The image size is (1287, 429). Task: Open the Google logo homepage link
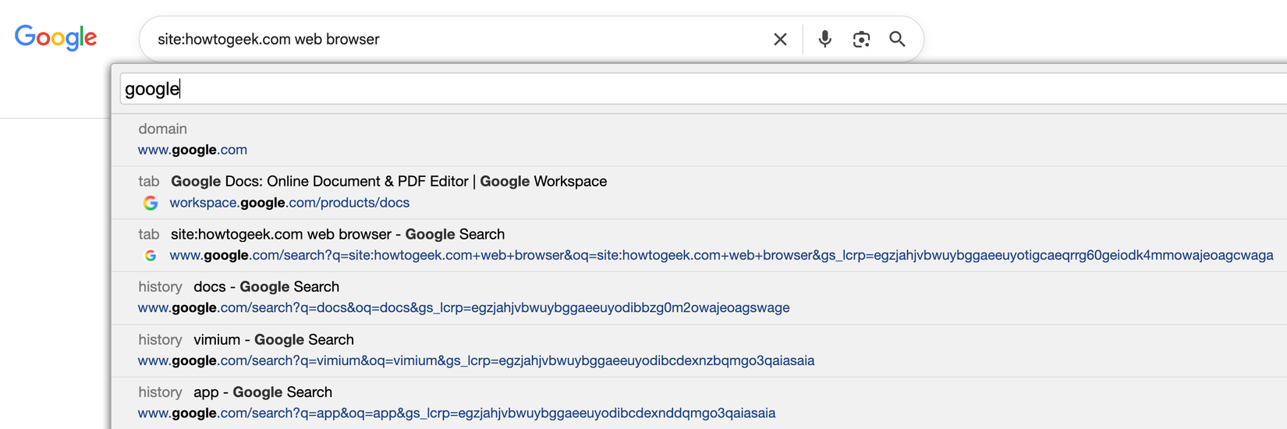tap(56, 37)
